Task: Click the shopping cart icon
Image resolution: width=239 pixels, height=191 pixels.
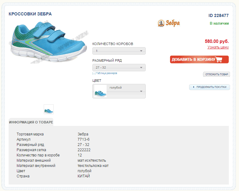Action: [x=219, y=60]
